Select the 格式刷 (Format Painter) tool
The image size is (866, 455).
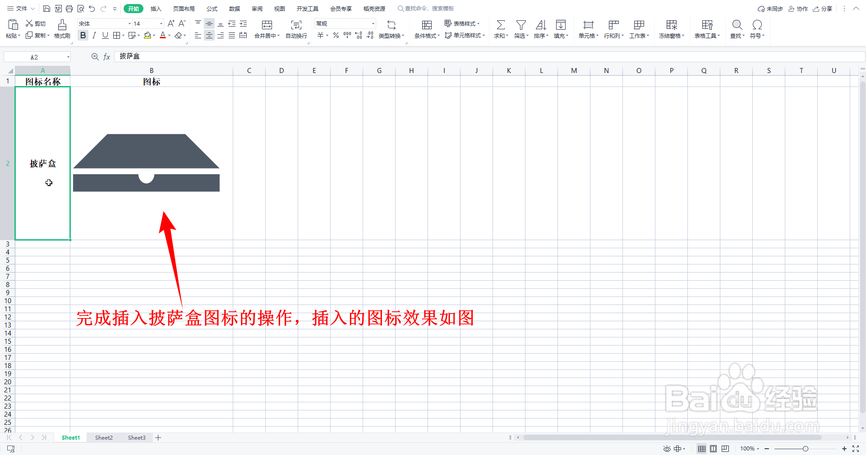62,29
